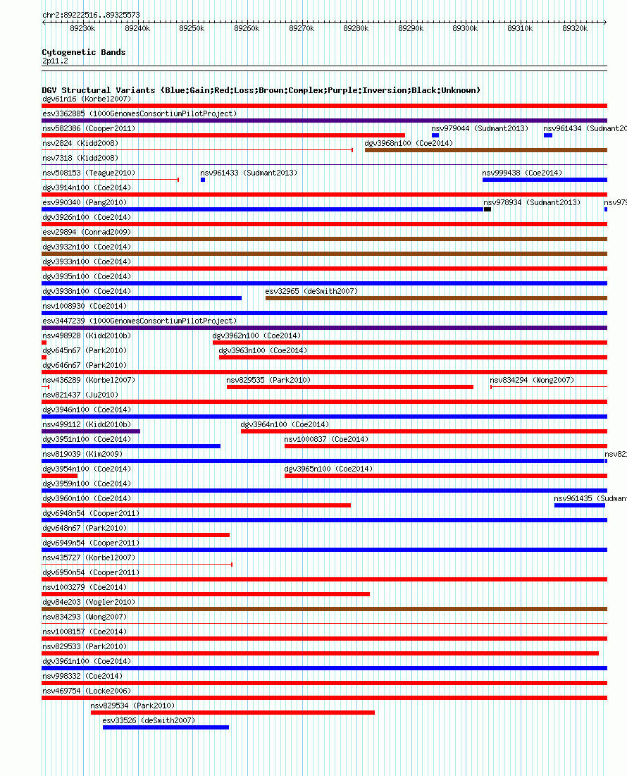Screen dimensions: 627x776
Task: Click brown bar of dgv3968n100 (Coe2014)
Action: (486, 150)
